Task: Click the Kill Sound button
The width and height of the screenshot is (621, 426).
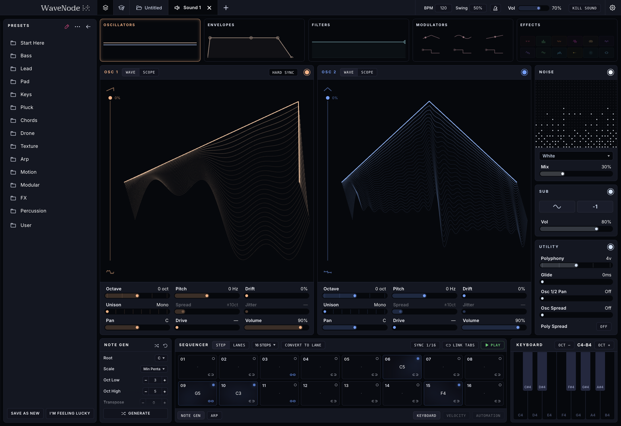Action: tap(585, 8)
